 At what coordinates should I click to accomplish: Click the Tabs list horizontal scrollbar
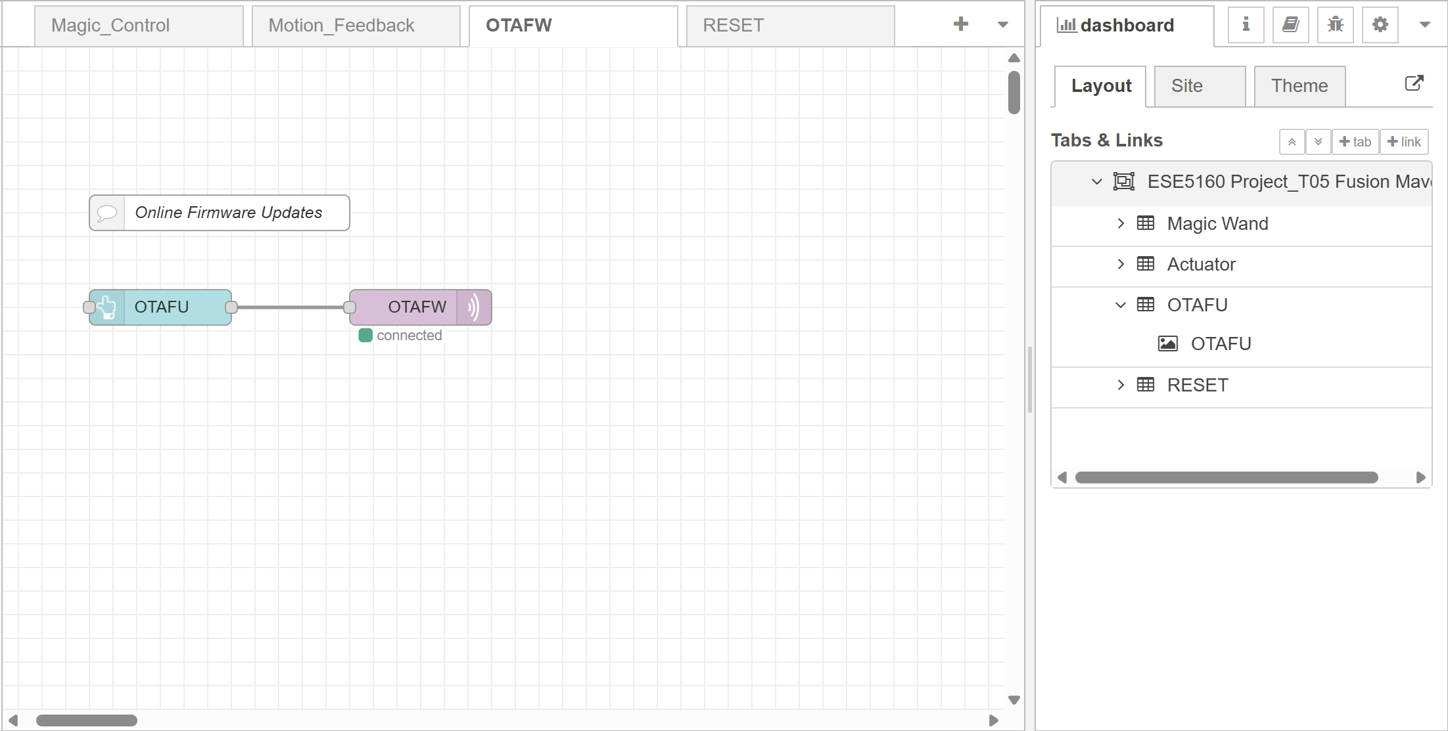pyautogui.click(x=1226, y=477)
